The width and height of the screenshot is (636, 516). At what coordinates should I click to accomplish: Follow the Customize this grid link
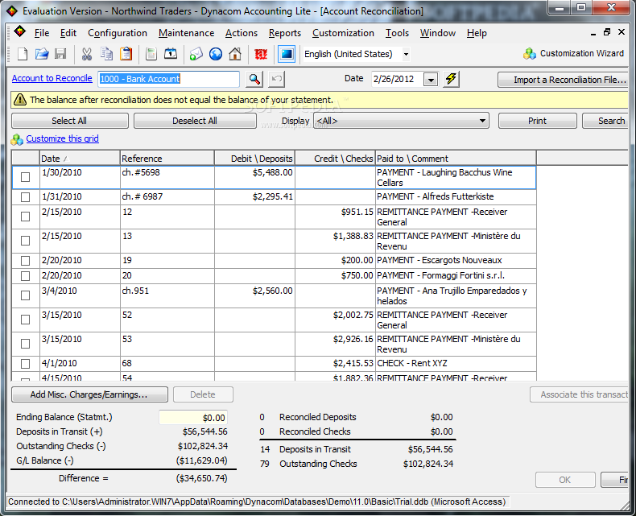click(63, 138)
